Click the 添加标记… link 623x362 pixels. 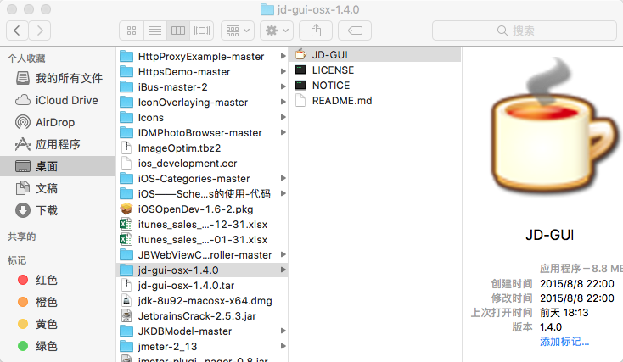[x=564, y=342]
